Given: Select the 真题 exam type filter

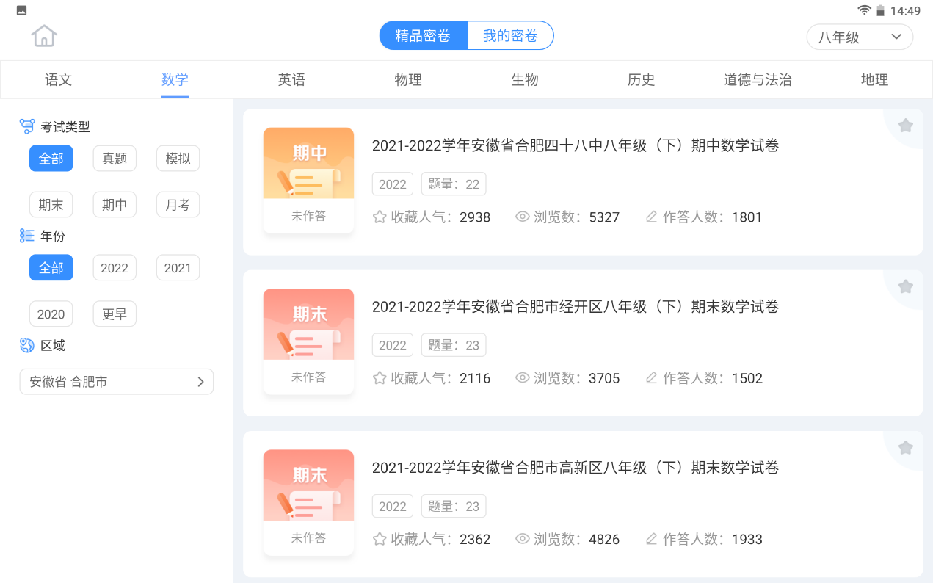Looking at the screenshot, I should 115,159.
